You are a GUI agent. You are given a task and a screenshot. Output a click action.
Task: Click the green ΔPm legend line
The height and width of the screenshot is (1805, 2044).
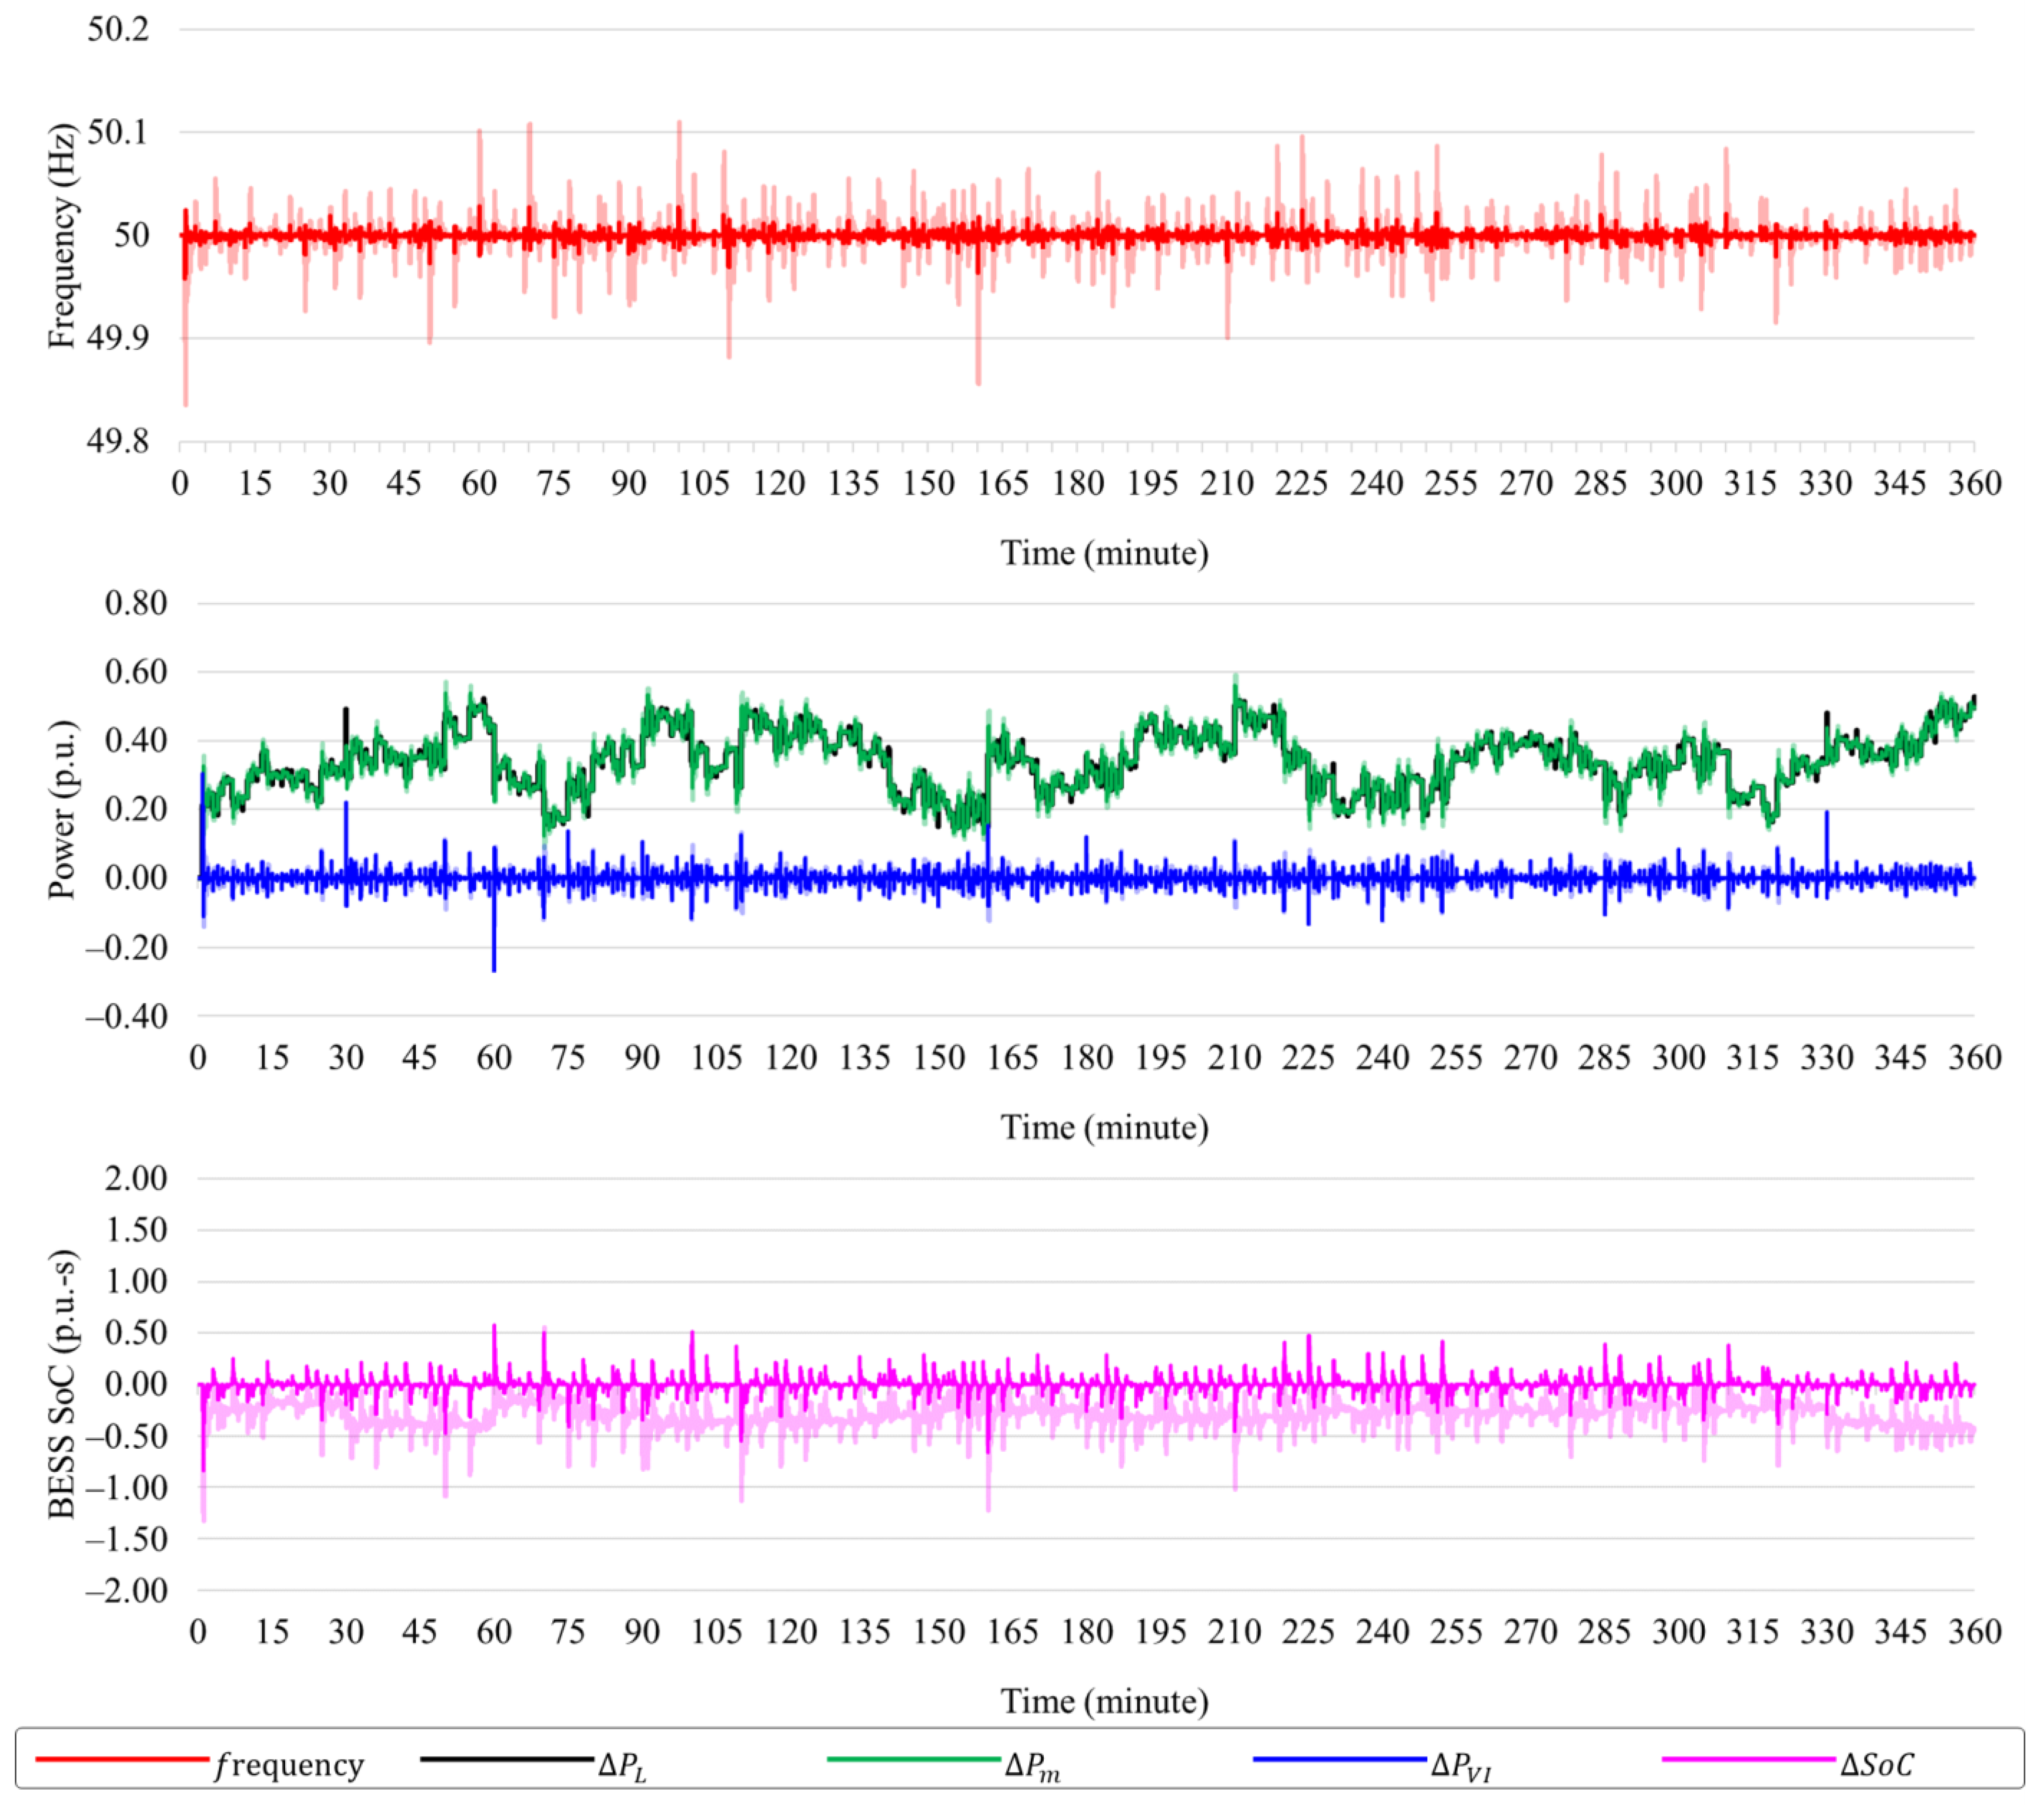coord(914,1759)
